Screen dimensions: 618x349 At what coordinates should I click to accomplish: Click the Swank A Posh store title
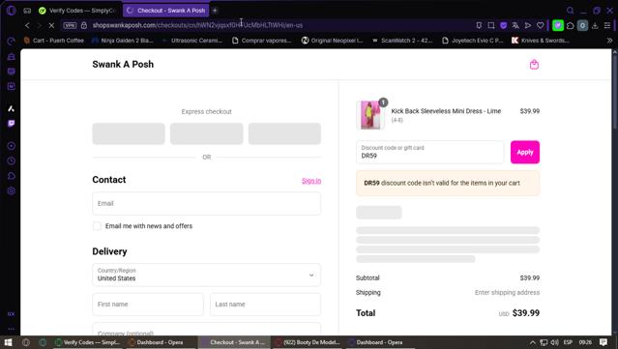(123, 64)
